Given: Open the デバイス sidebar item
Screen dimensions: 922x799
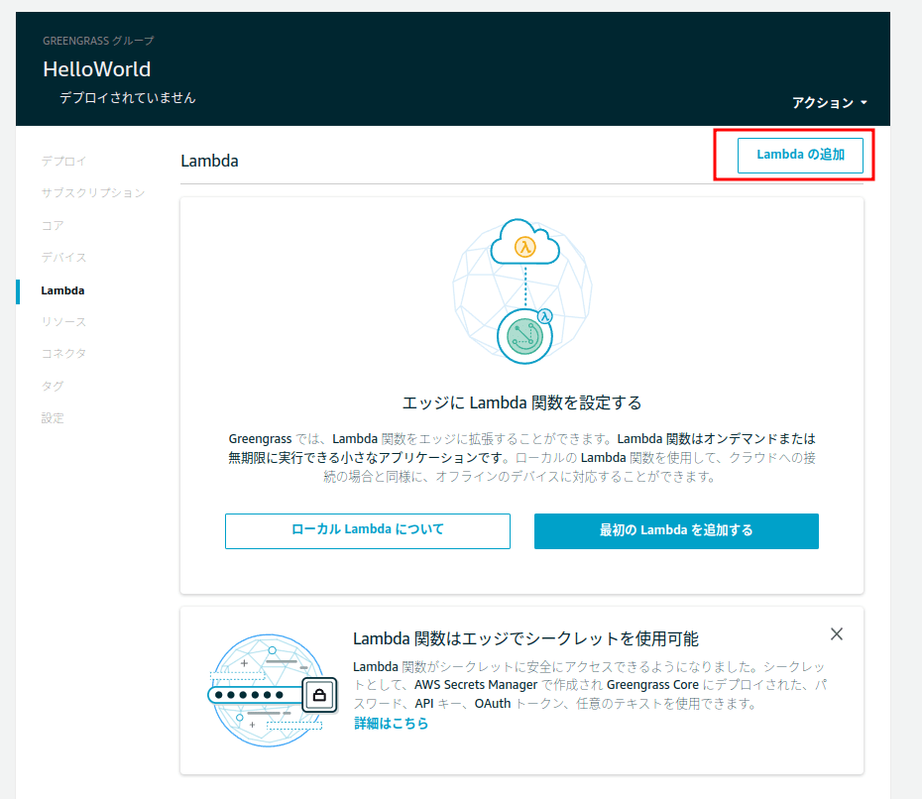Looking at the screenshot, I should pos(63,257).
